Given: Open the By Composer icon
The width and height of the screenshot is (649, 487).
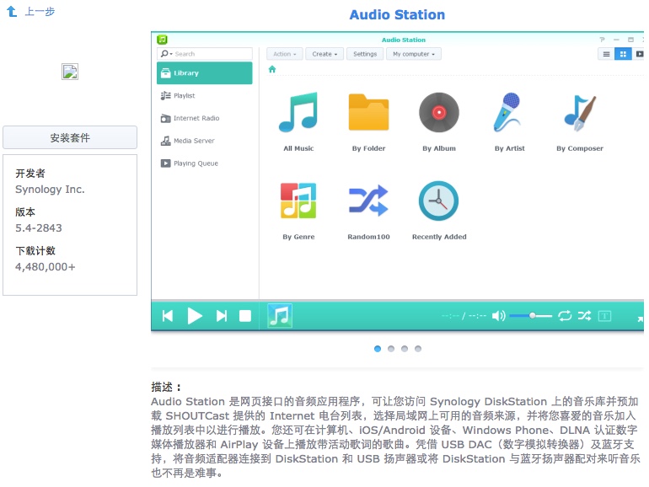Looking at the screenshot, I should pyautogui.click(x=580, y=114).
